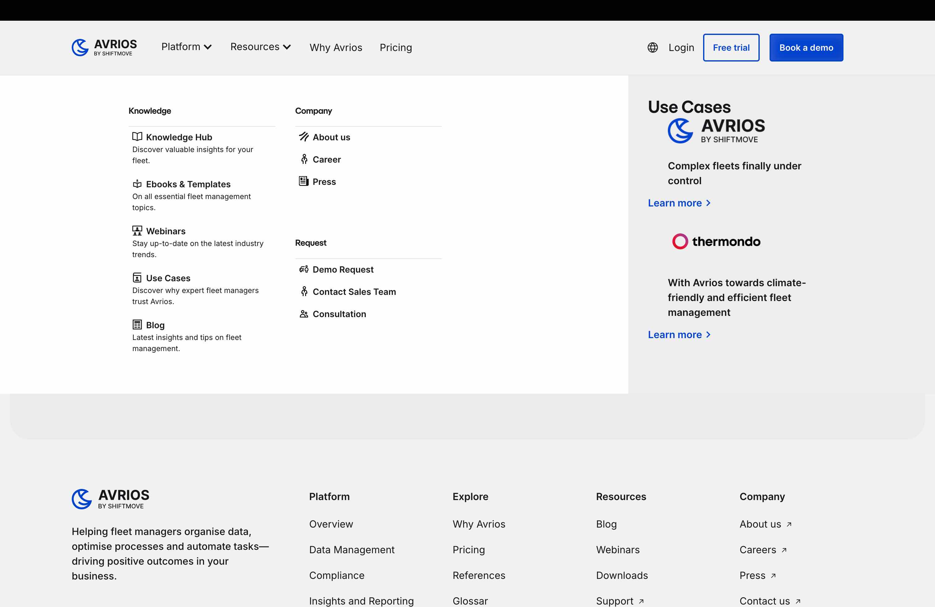The image size is (935, 607).
Task: Click the Press newspaper icon
Action: pyautogui.click(x=304, y=181)
